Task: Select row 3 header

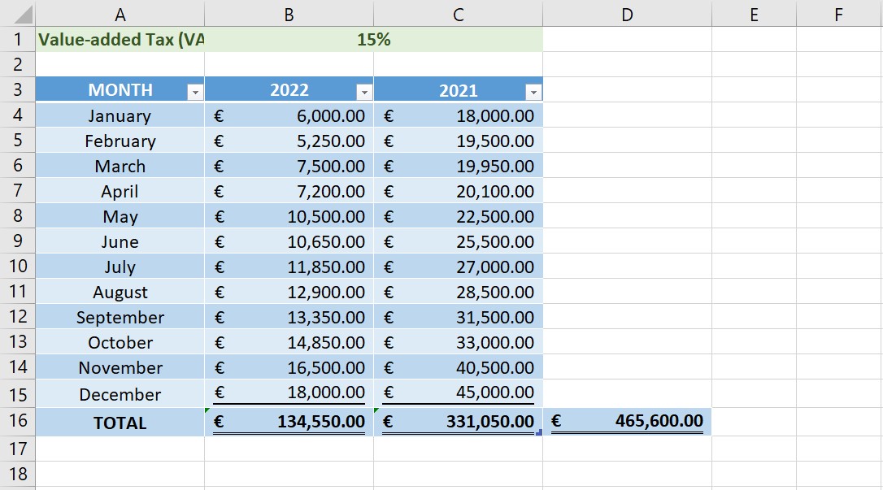Action: (x=17, y=89)
